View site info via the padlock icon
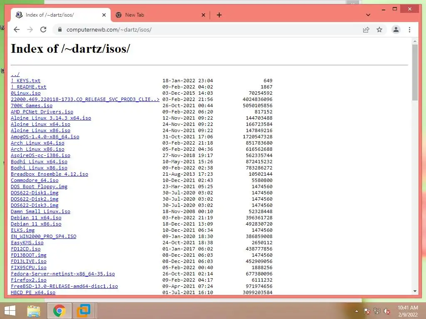Screen dimensions: 426x319 pyautogui.click(x=60, y=29)
